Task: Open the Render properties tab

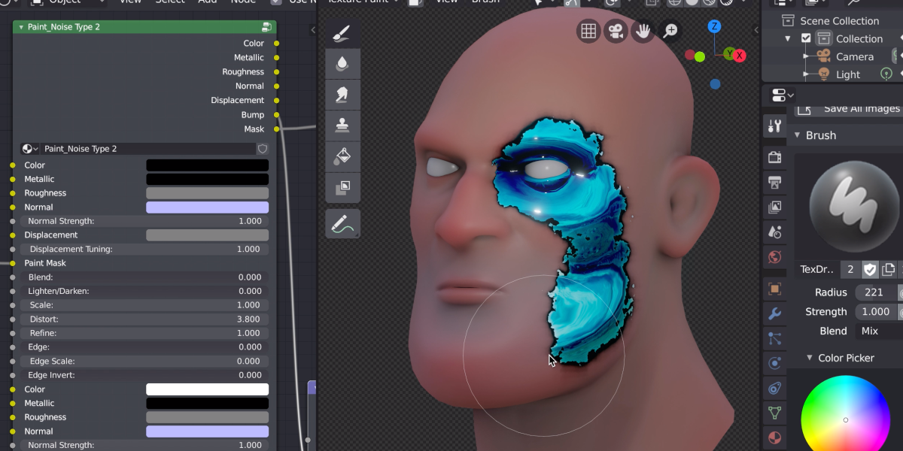Action: (774, 156)
